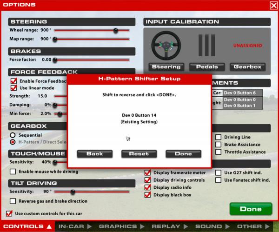
Task: Toggle Reverse gas and brake direction
Action: 13,201
